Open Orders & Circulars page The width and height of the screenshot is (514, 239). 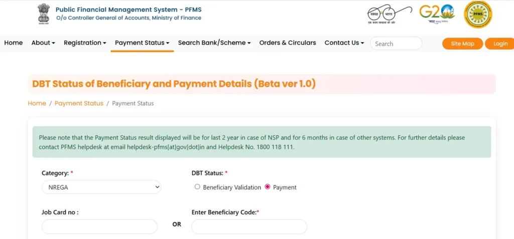click(288, 43)
